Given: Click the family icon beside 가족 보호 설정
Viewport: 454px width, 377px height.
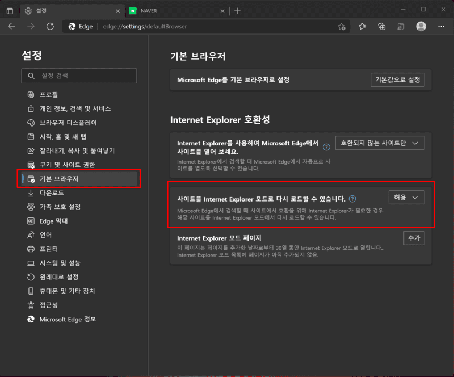Looking at the screenshot, I should coord(31,207).
